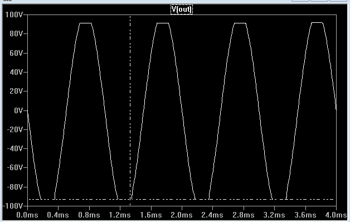The width and height of the screenshot is (350, 222).
Task: Click the -100V vertical axis label
Action: pyautogui.click(x=13, y=206)
